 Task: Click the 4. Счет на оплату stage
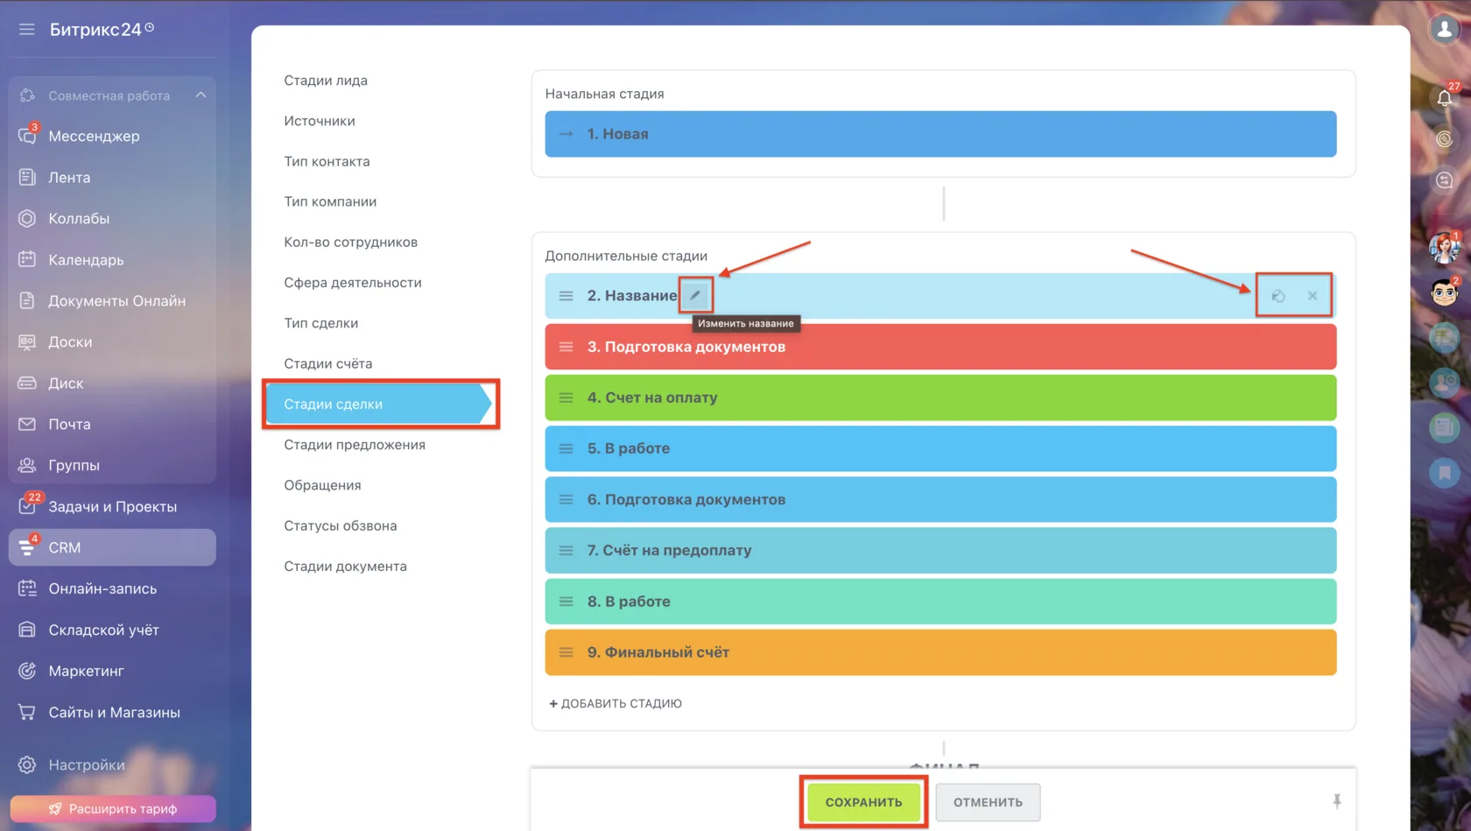pos(940,398)
